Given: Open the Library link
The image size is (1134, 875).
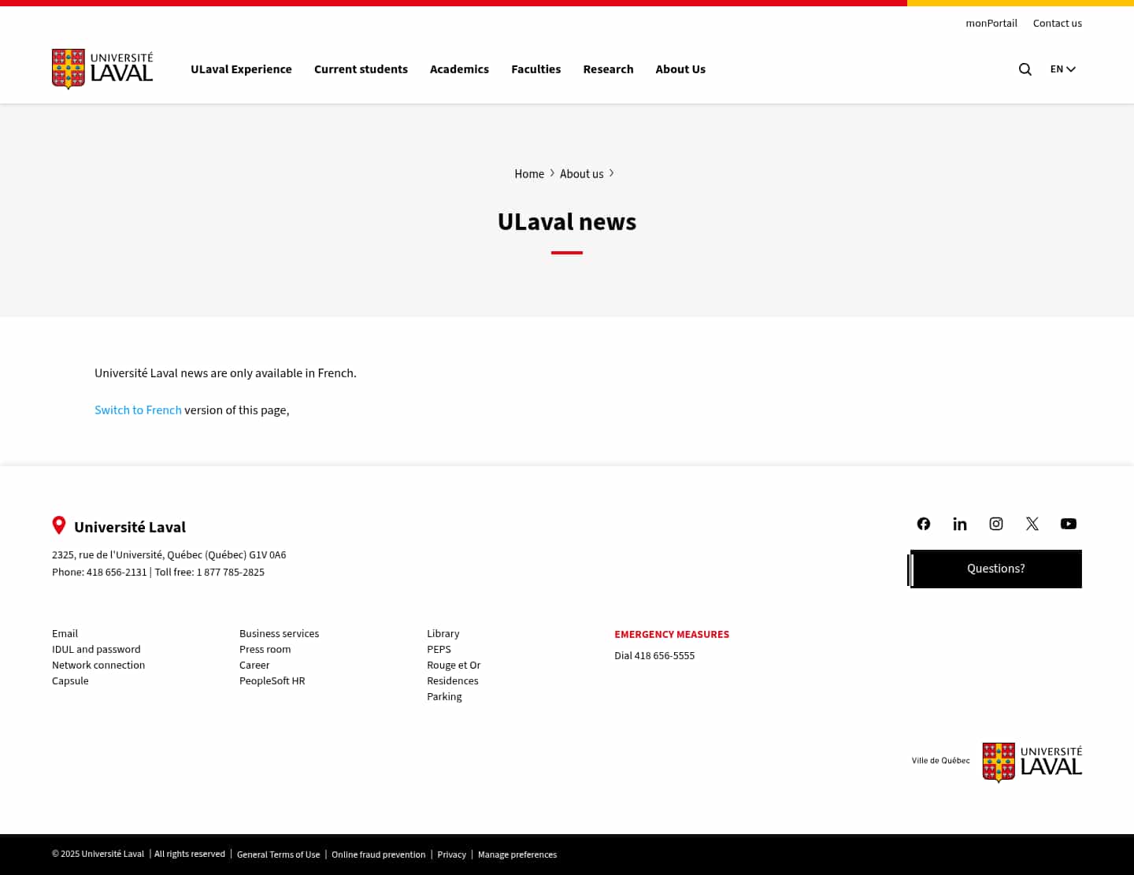Looking at the screenshot, I should pyautogui.click(x=443, y=633).
